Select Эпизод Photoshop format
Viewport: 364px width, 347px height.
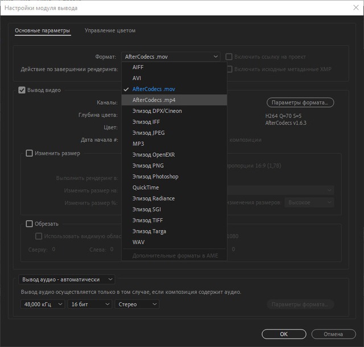155,177
